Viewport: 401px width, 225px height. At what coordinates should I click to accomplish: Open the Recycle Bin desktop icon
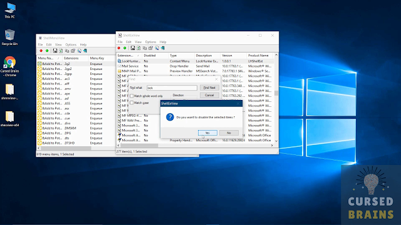coord(10,37)
